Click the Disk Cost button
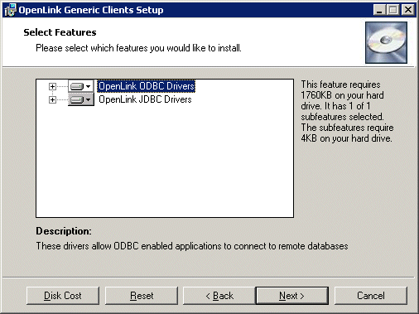The image size is (419, 314). [x=63, y=296]
